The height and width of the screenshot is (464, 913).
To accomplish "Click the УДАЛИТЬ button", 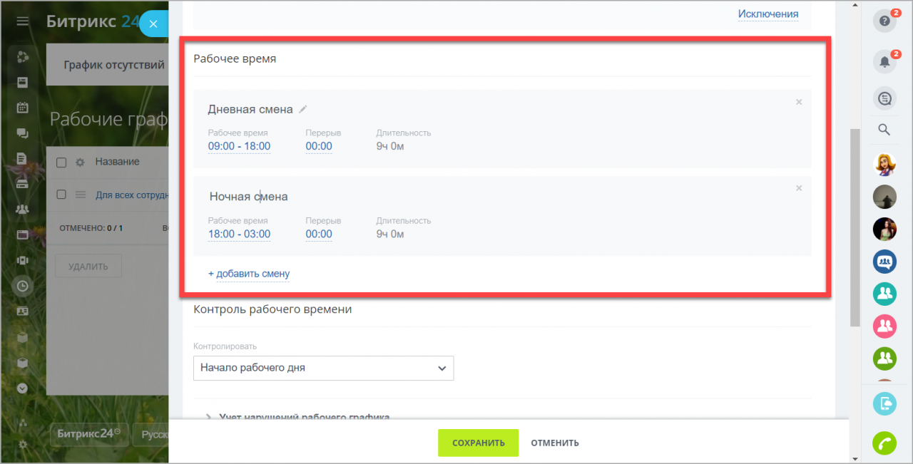I will (x=88, y=267).
